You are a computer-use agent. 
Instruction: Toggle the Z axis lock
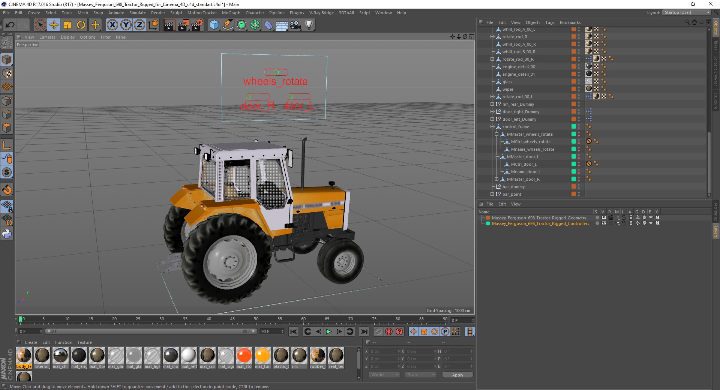pyautogui.click(x=139, y=25)
